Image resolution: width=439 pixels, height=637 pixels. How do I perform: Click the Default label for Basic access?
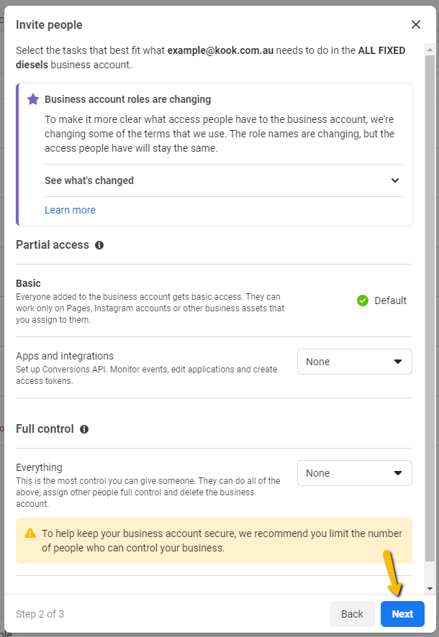pos(390,301)
